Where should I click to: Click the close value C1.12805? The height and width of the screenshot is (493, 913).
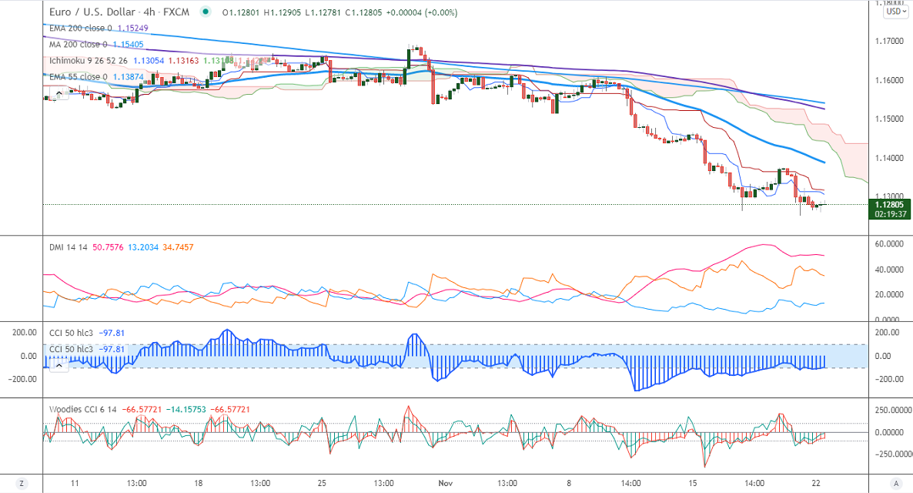point(363,12)
